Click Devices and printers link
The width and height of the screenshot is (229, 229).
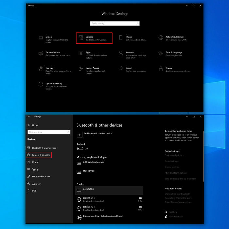coord(174,155)
